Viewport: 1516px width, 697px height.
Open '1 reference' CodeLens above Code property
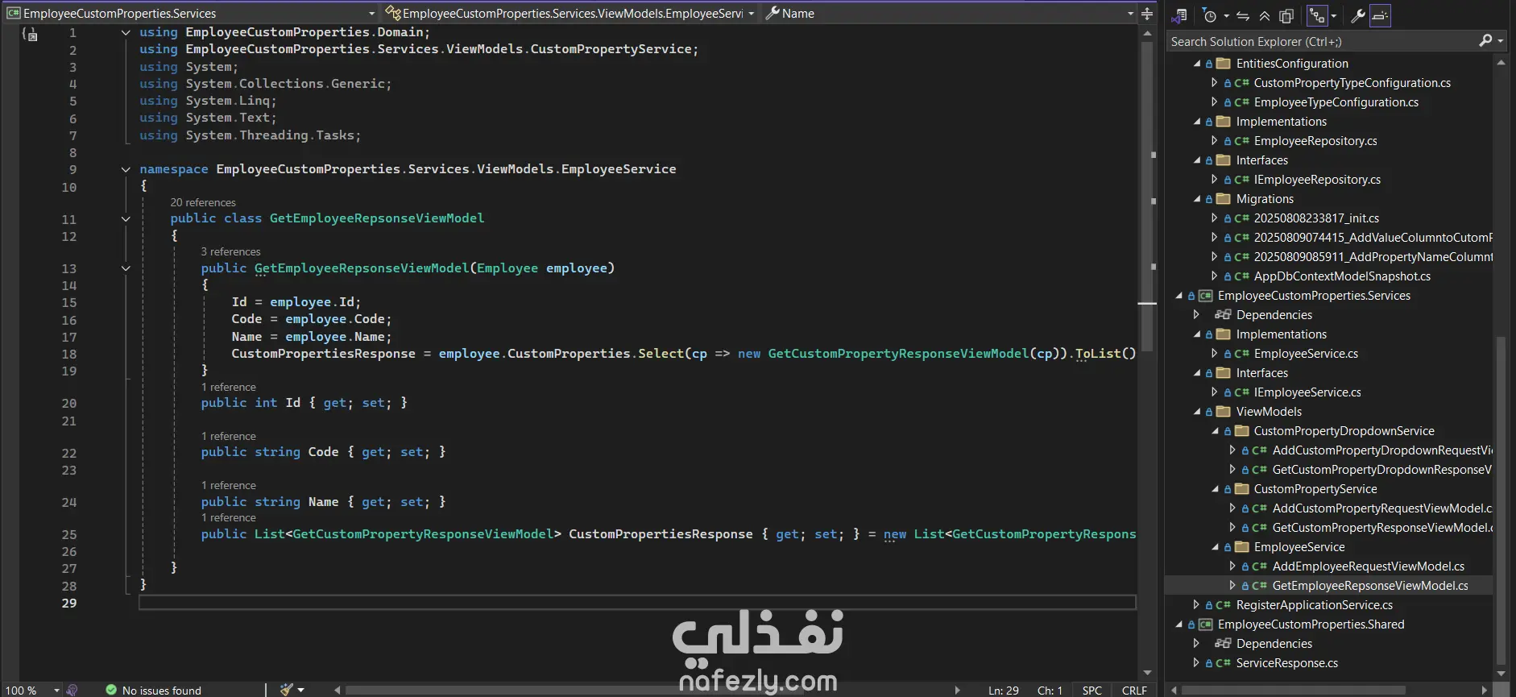229,436
